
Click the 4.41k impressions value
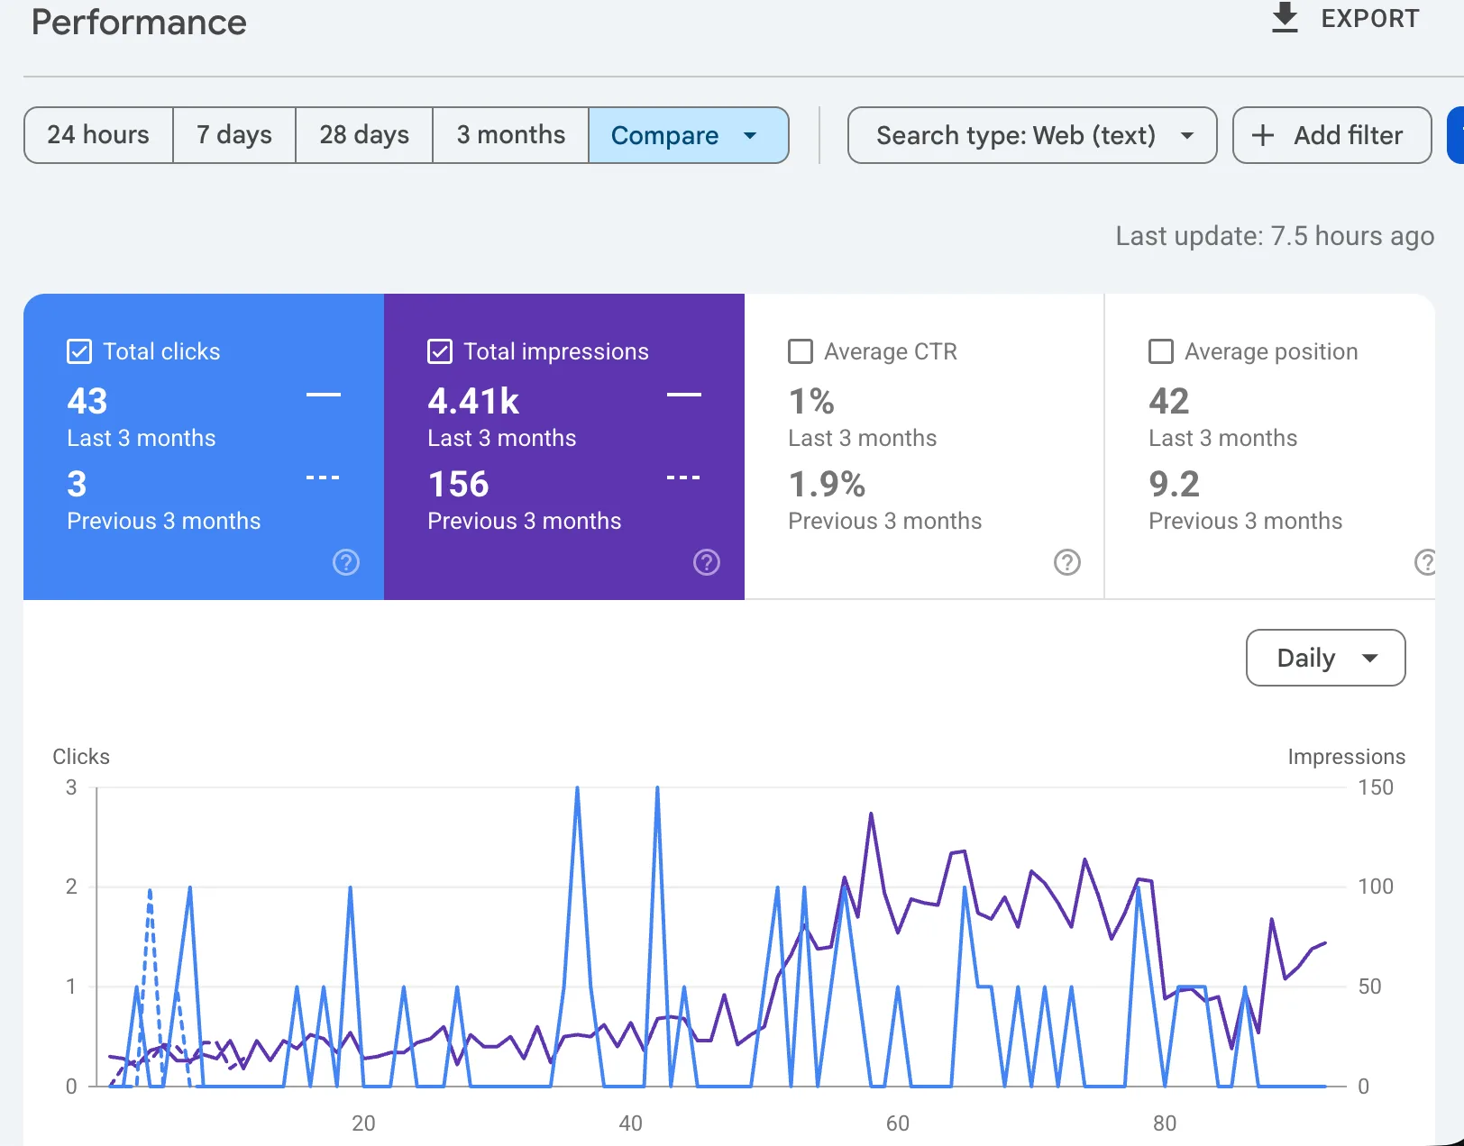click(473, 401)
